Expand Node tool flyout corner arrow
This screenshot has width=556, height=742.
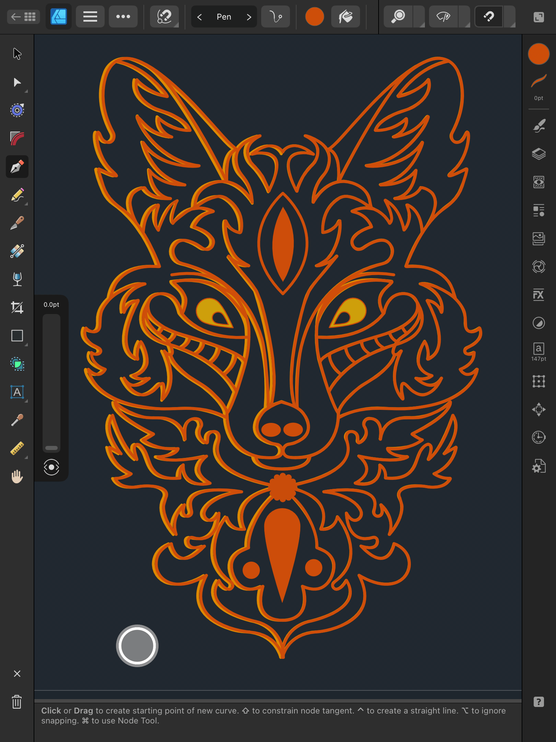pos(26,91)
